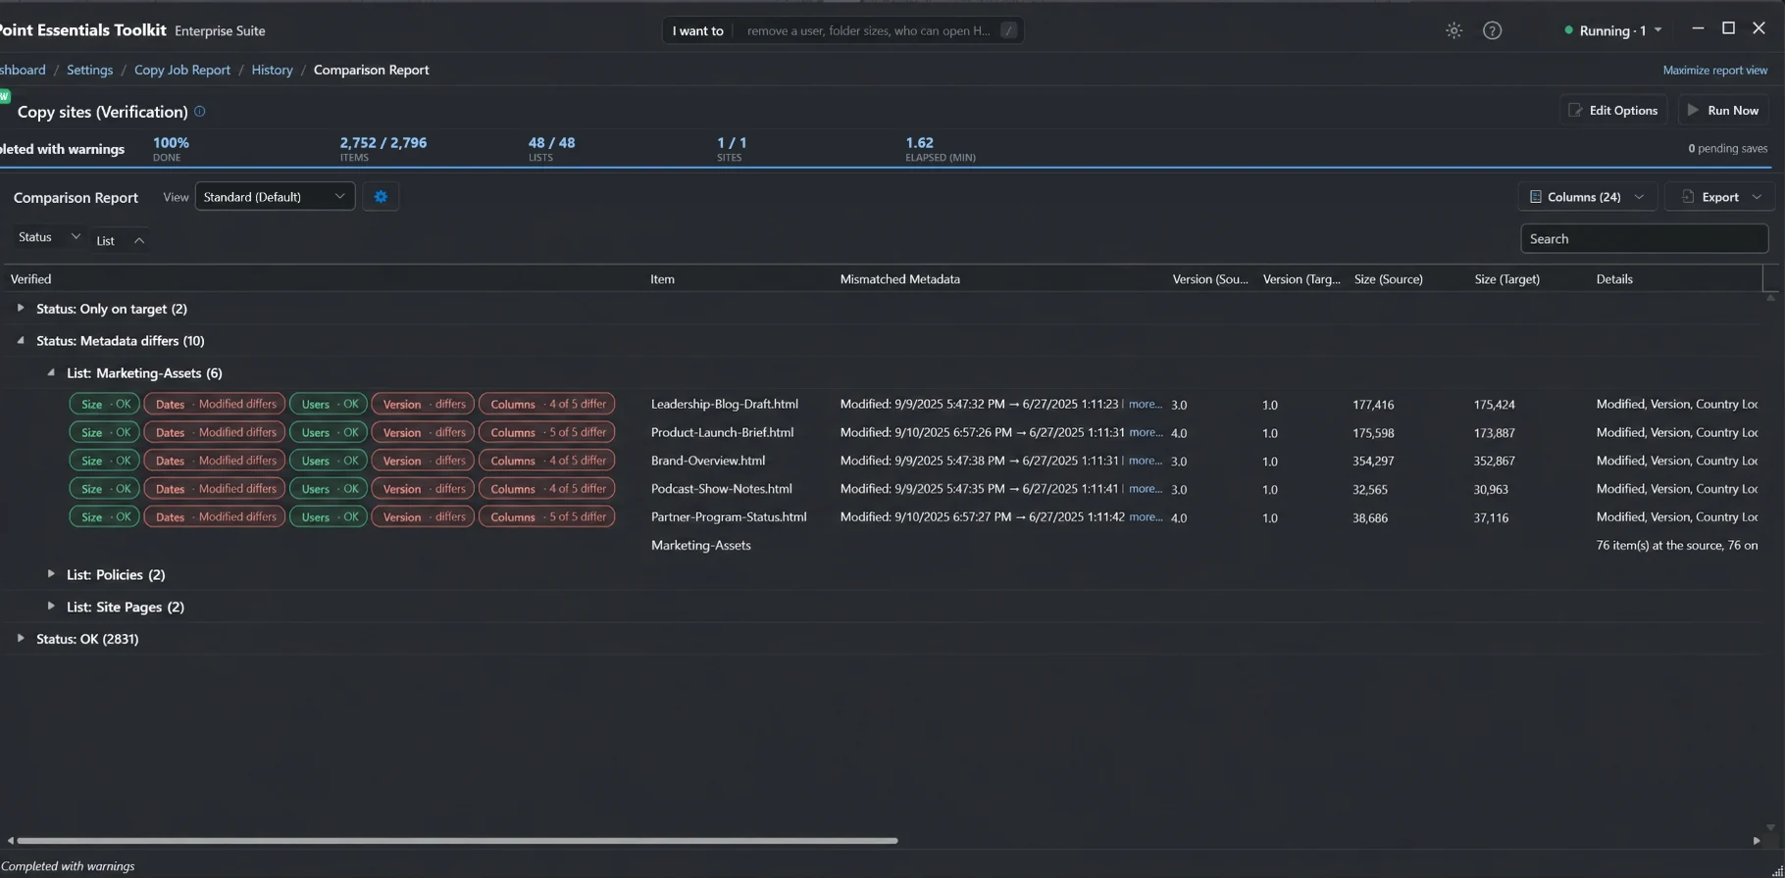Click the Run Now button

(1723, 110)
